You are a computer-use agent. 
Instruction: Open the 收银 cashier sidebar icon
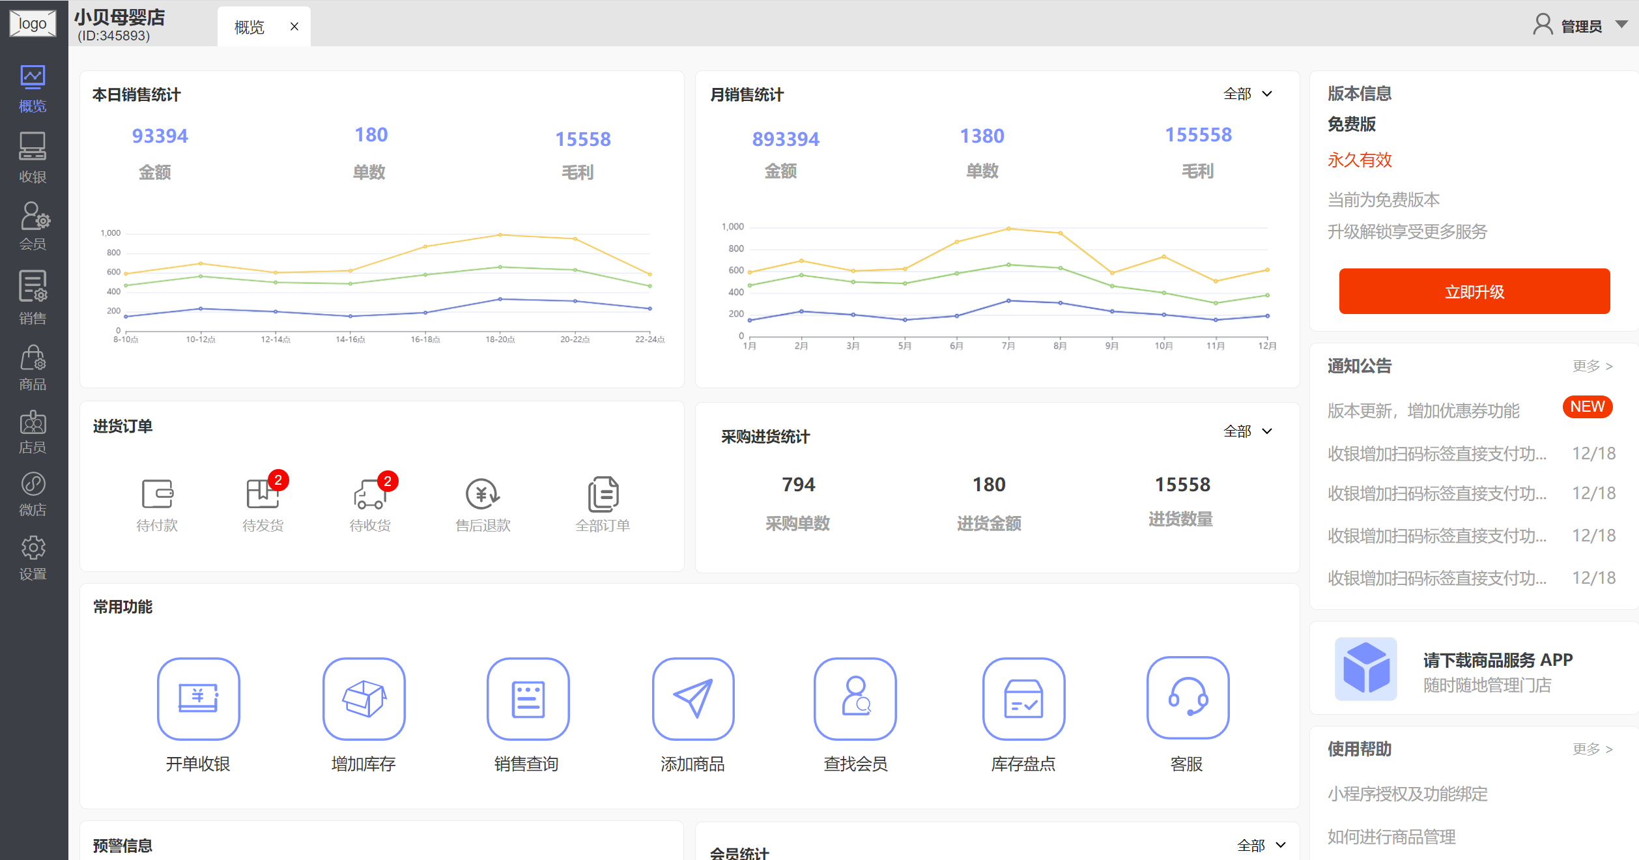click(33, 146)
